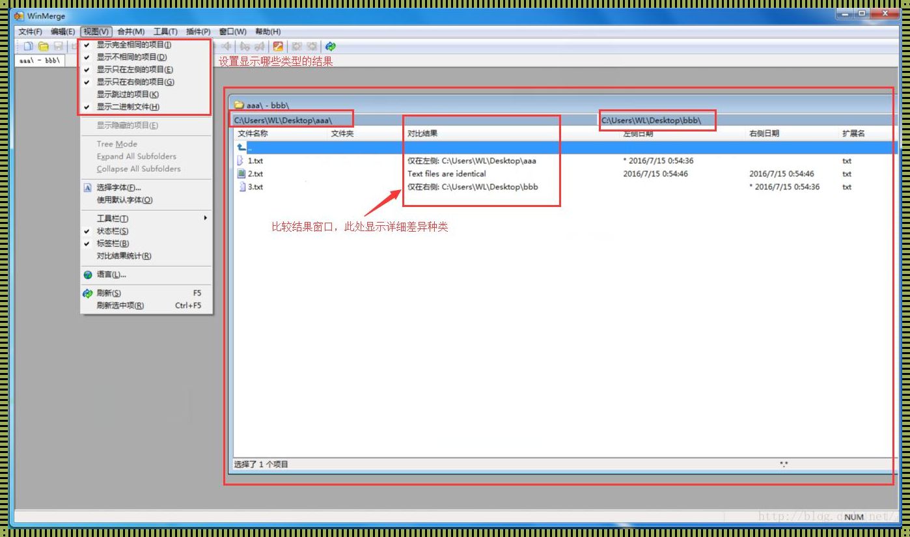This screenshot has height=537, width=910.
Task: Click grayed Collapse All Subfolders entry
Action: 146,169
